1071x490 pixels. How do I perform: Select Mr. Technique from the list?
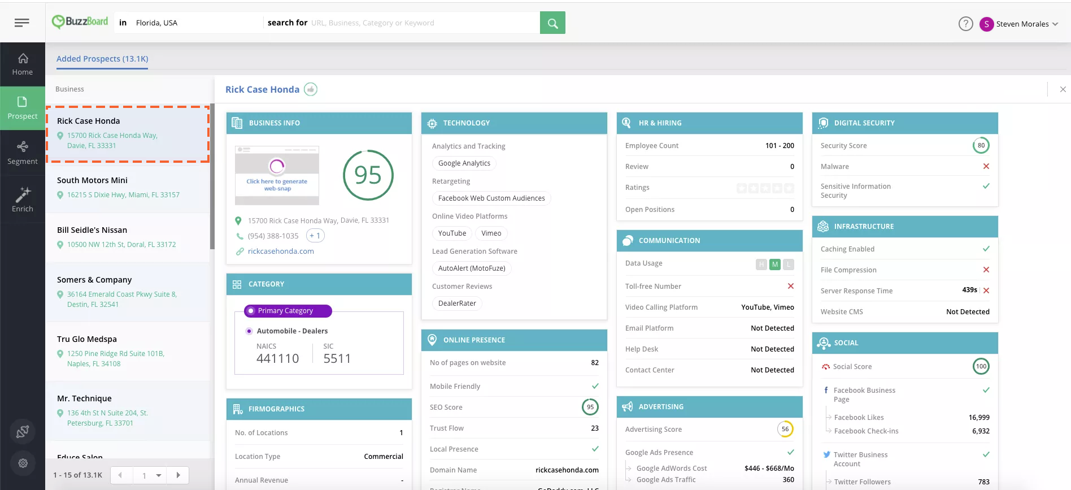pos(128,411)
